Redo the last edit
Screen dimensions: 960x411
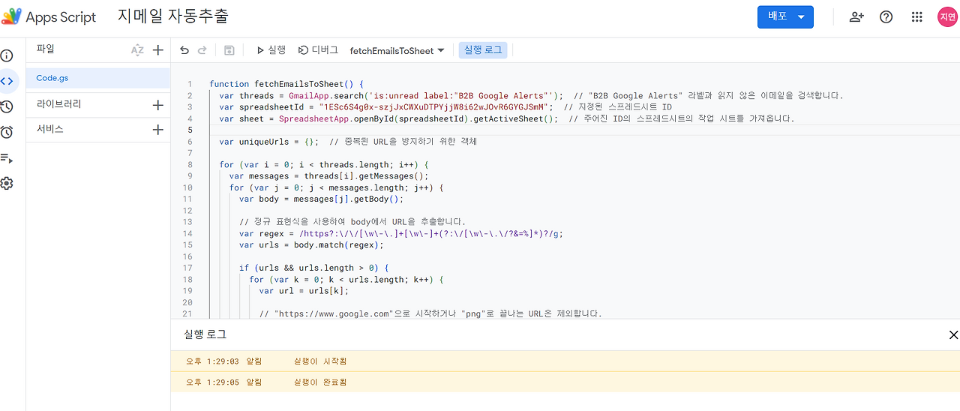[202, 50]
